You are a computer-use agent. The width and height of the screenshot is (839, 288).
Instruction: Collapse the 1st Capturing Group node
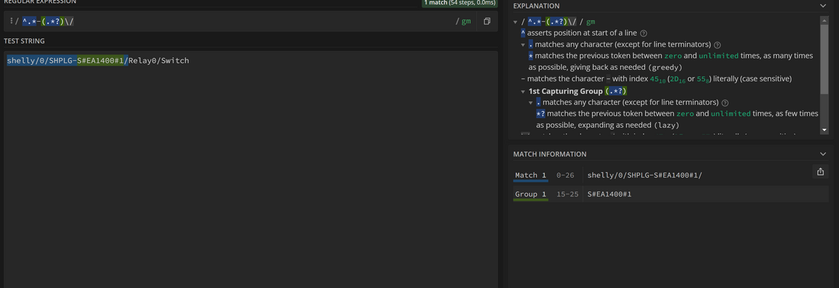524,91
